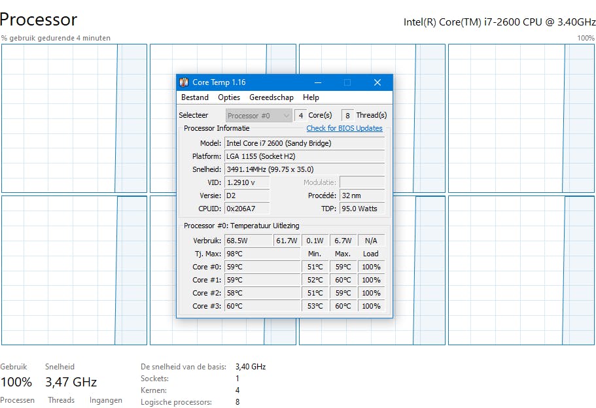
Task: Click the cores count field showing 4
Action: click(300, 116)
